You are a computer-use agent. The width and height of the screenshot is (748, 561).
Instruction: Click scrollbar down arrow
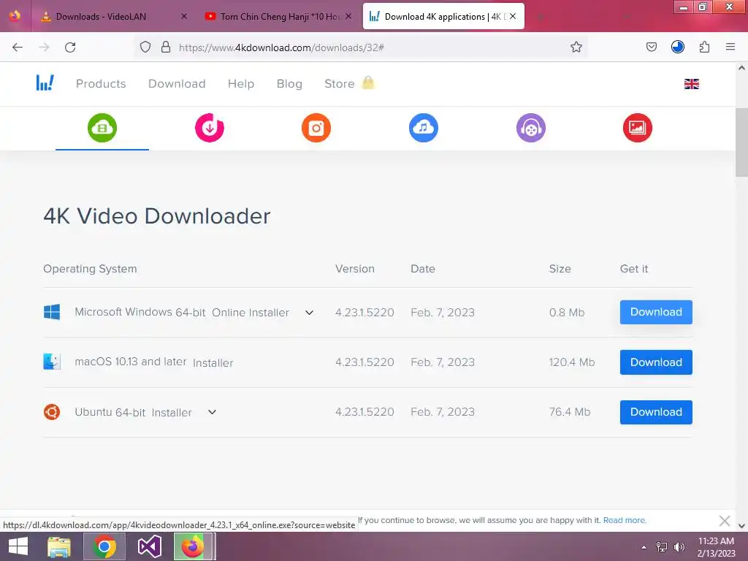(741, 526)
